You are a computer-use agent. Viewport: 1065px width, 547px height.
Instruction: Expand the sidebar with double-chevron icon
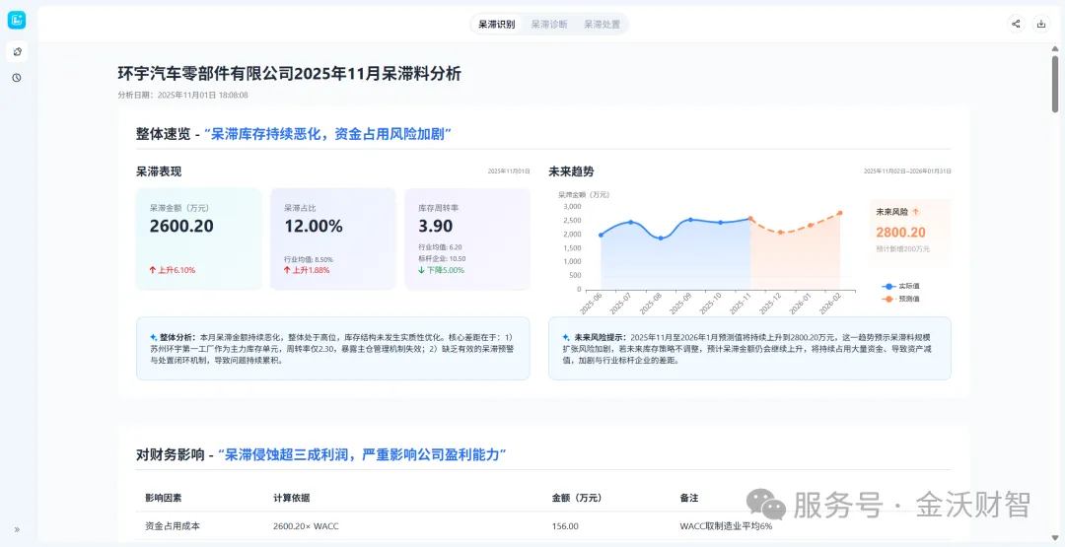pos(17,529)
